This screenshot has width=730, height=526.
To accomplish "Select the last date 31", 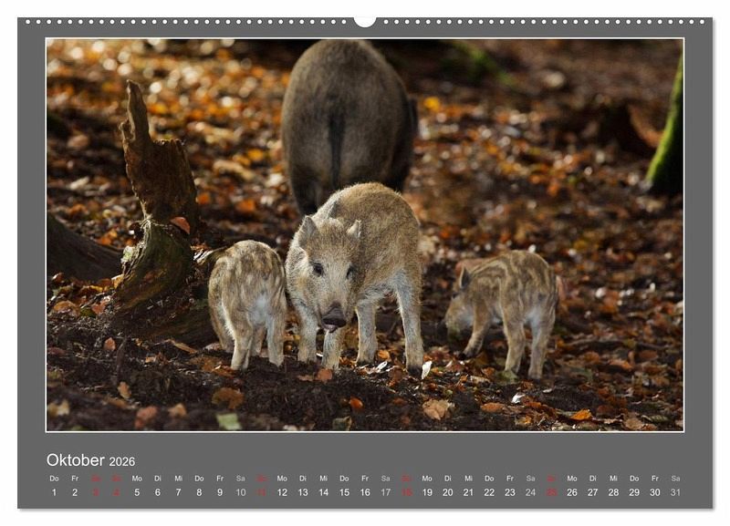I will point(675,492).
